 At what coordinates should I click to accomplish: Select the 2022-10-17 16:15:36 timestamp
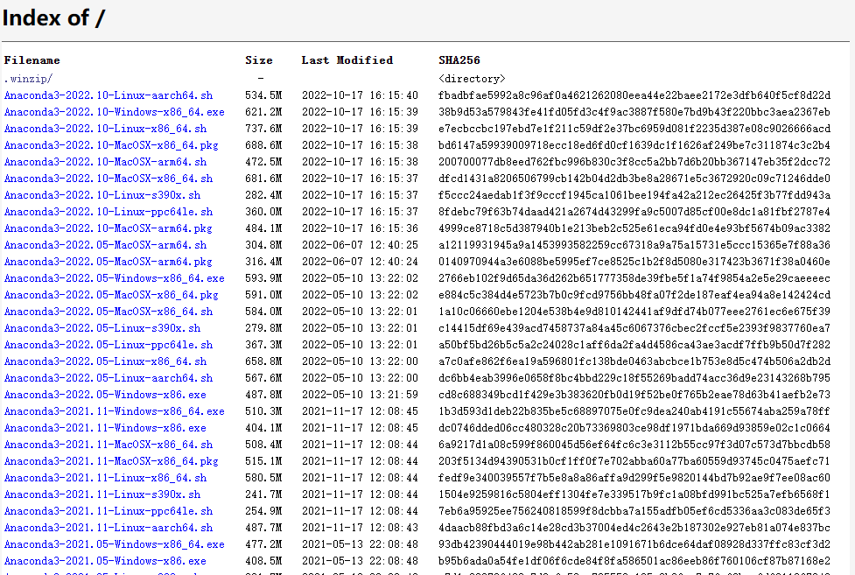point(360,228)
